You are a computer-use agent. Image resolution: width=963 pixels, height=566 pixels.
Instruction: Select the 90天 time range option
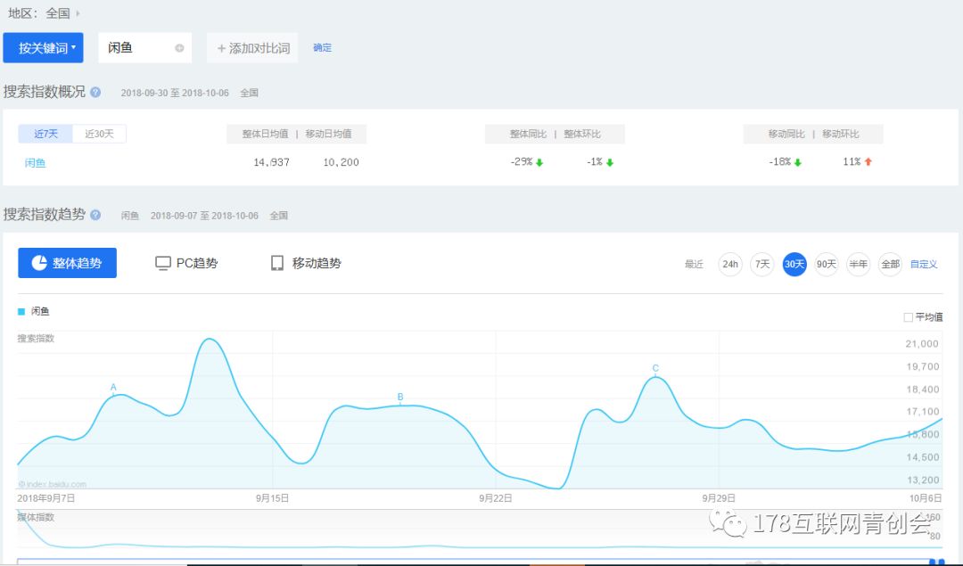[826, 264]
